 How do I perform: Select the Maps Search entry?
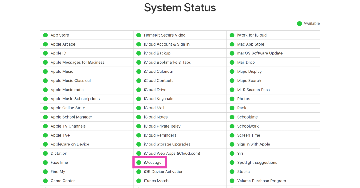(249, 81)
